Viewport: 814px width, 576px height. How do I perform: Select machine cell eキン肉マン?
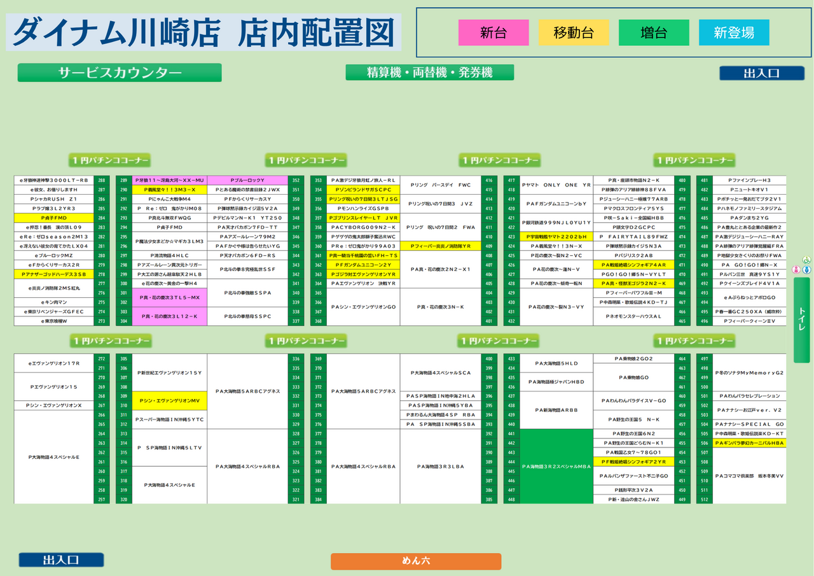pos(54,302)
